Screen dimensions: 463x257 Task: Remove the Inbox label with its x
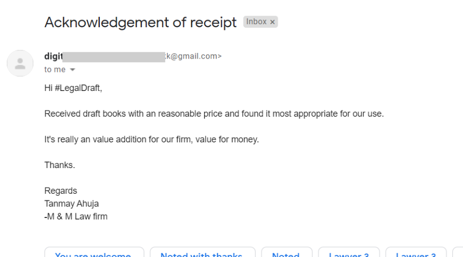click(x=272, y=22)
